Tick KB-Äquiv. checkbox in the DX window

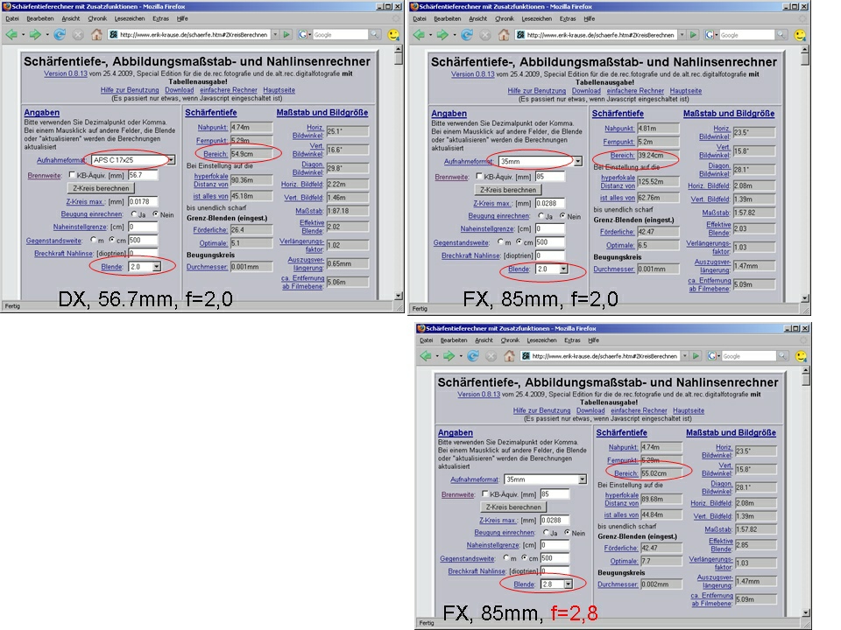(x=72, y=175)
